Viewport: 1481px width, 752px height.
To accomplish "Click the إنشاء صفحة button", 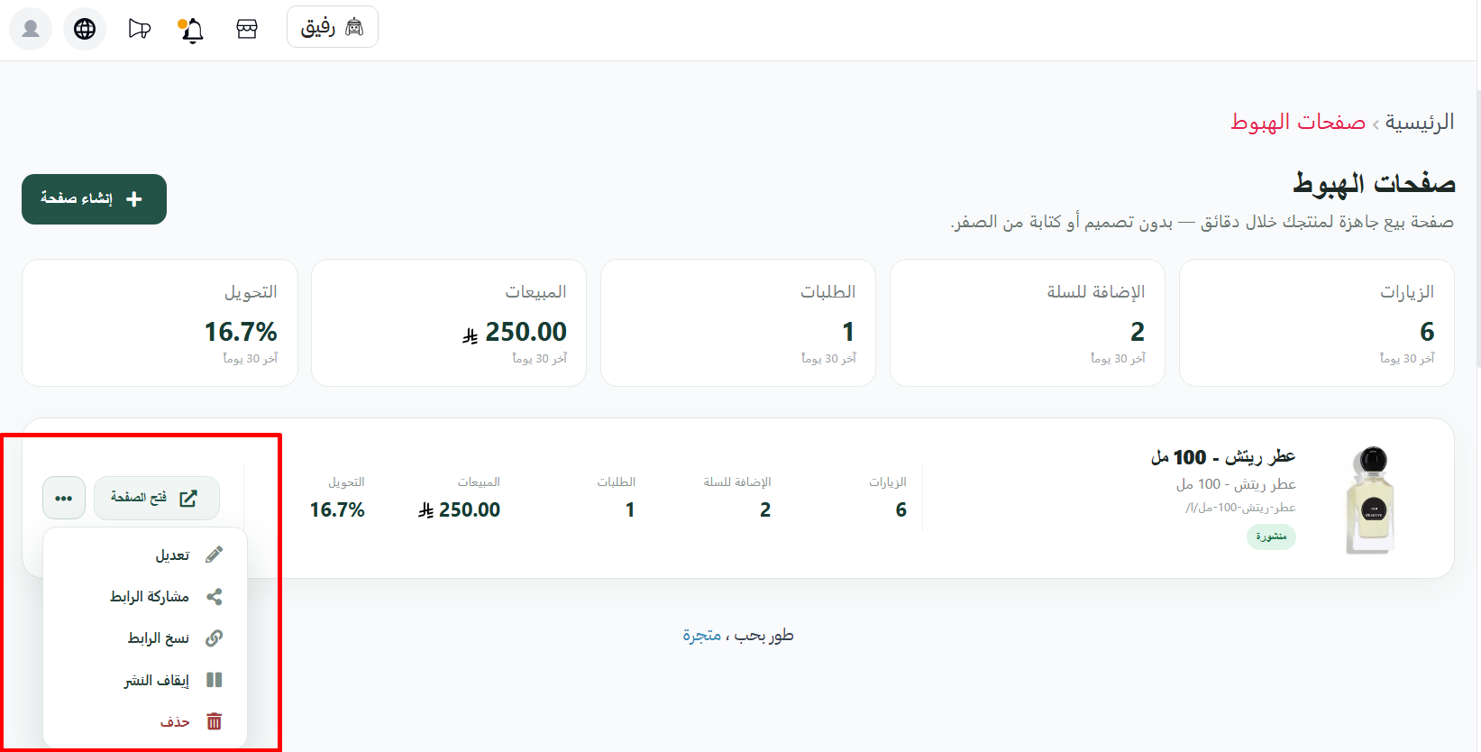I will [94, 198].
